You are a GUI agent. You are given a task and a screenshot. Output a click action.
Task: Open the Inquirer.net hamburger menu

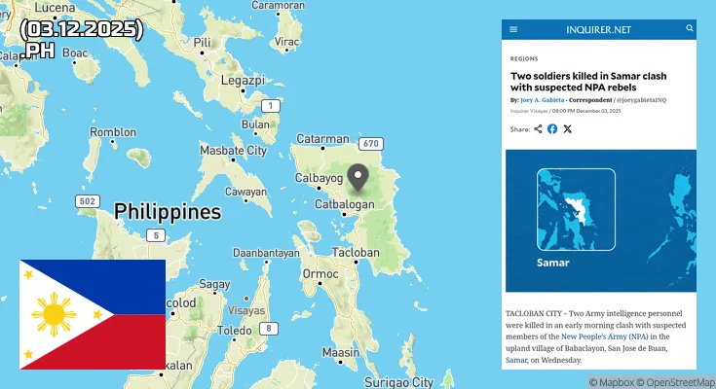(513, 29)
